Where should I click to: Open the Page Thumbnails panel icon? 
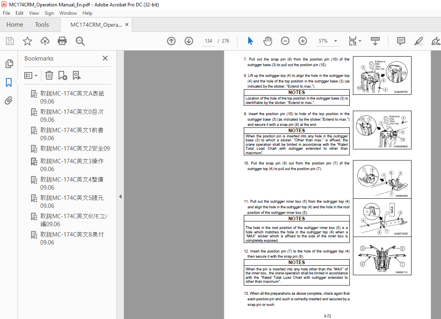(9, 64)
